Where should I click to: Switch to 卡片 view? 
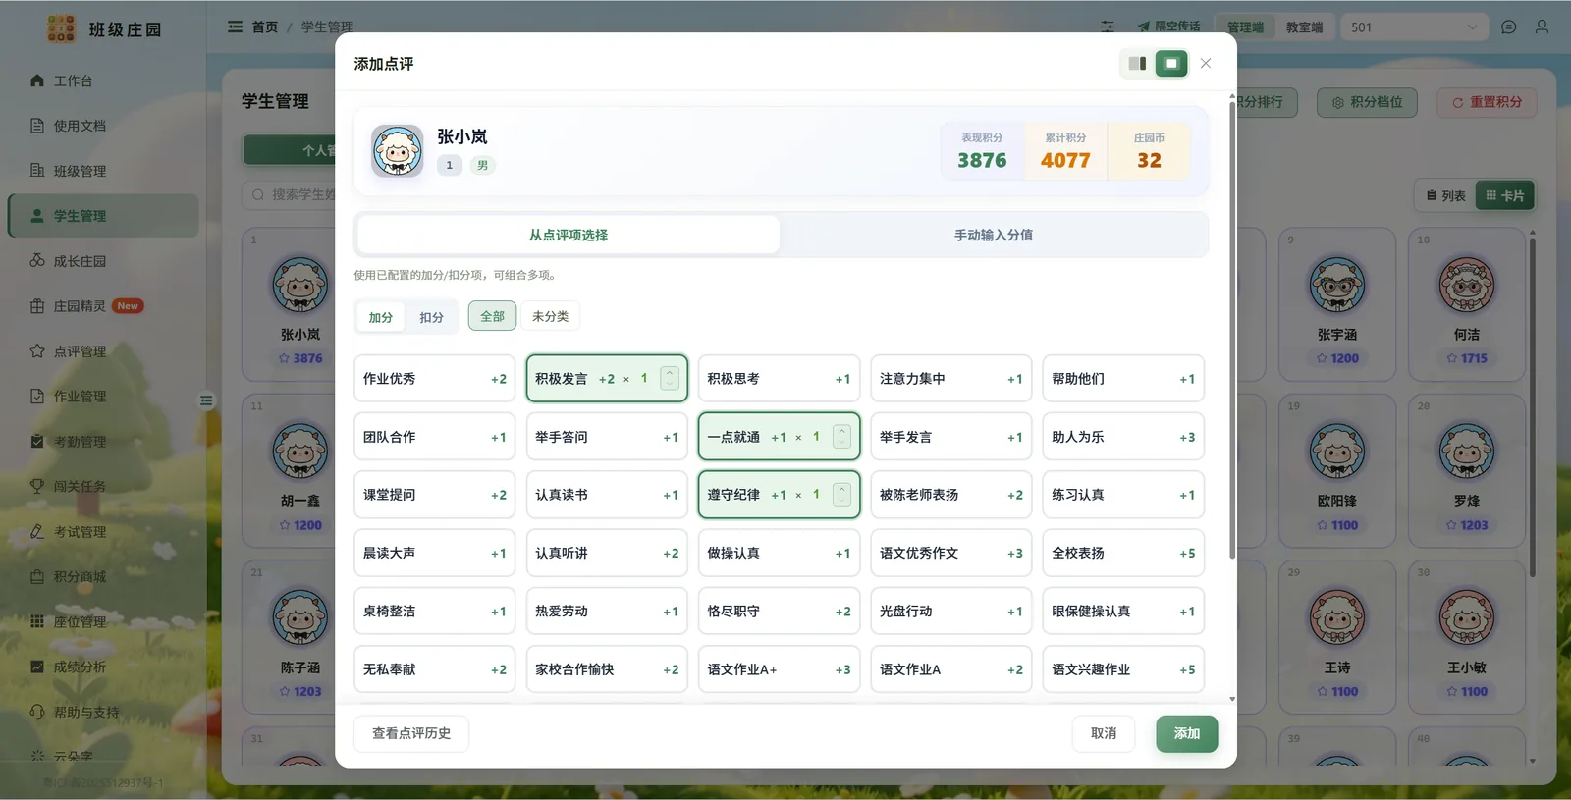click(1504, 196)
